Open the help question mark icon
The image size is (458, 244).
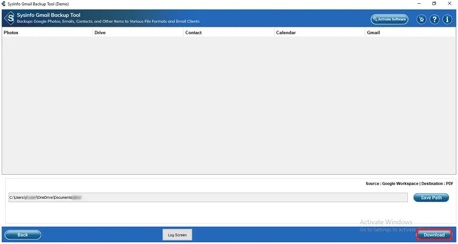(x=435, y=19)
